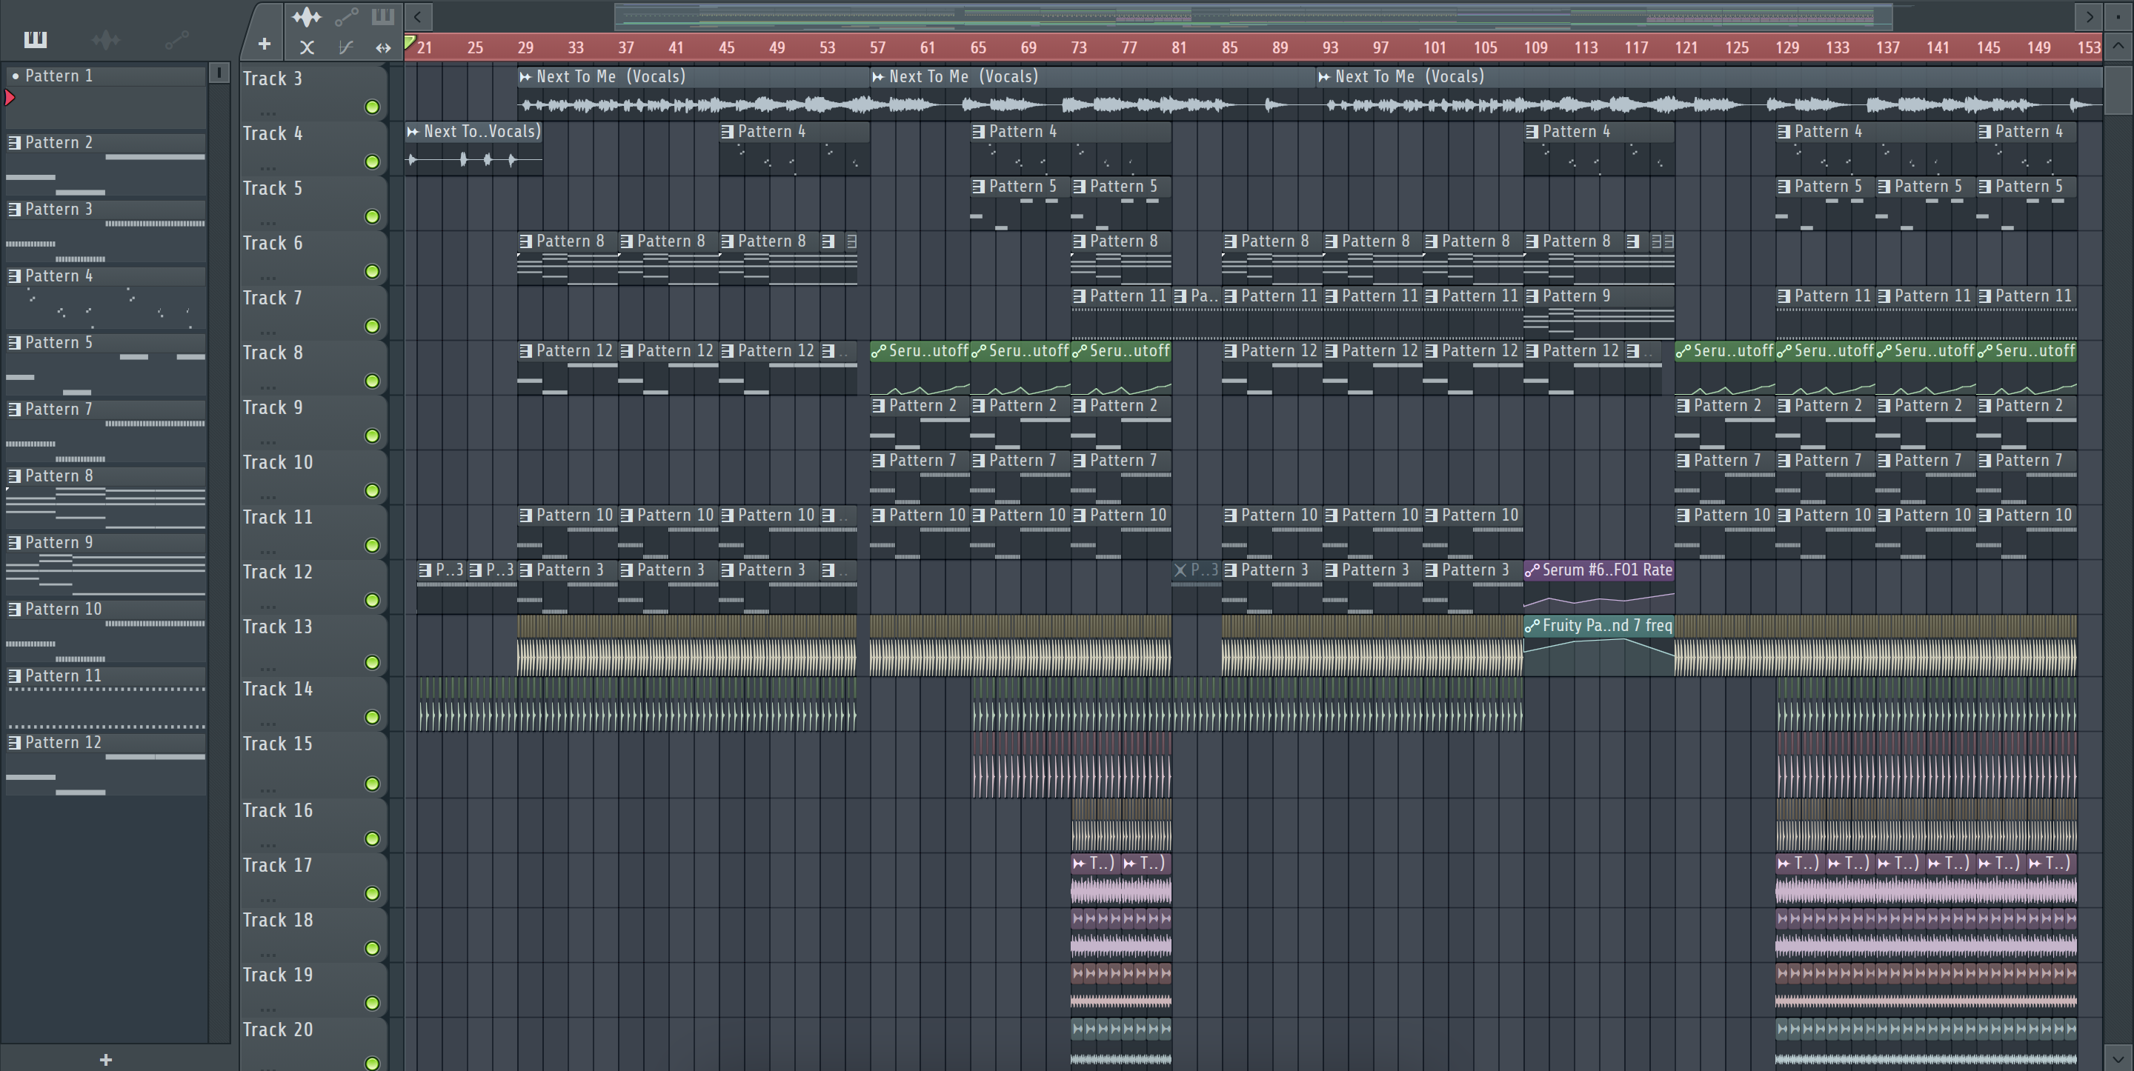Mute Track 3 with its green LED
This screenshot has height=1071, width=2134.
[x=372, y=107]
